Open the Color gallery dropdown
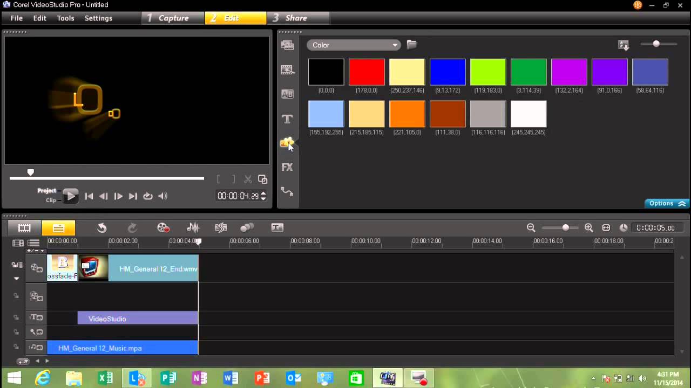691x388 pixels. click(x=354, y=45)
